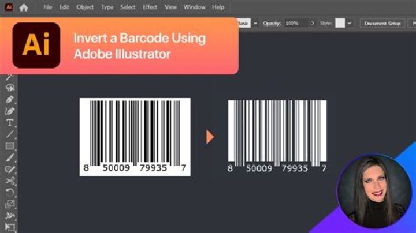This screenshot has width=416, height=233.
Task: Open the Edit menu
Action: (64, 7)
